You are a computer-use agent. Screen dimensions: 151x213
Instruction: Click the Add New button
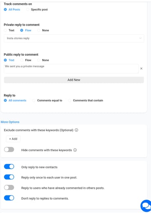(x=74, y=80)
